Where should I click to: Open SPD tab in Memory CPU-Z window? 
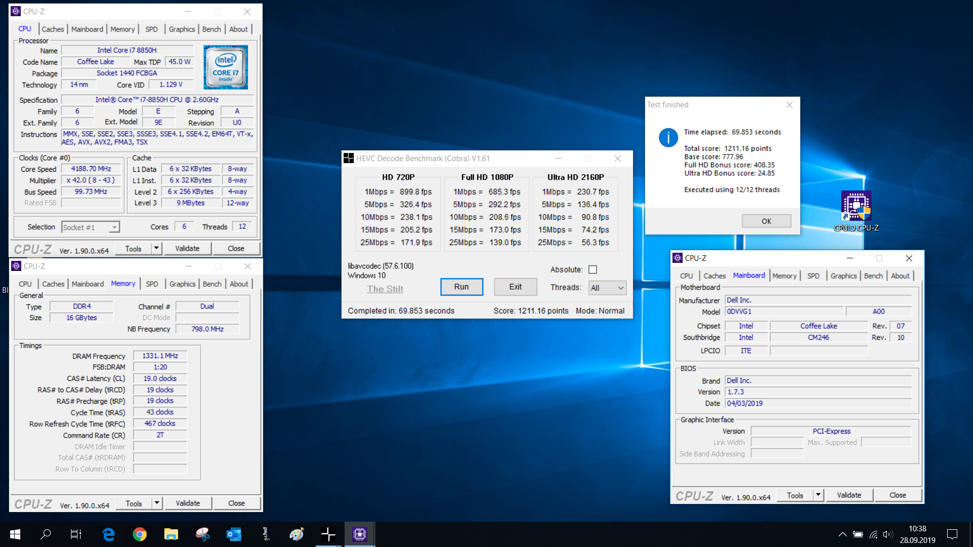click(x=152, y=284)
